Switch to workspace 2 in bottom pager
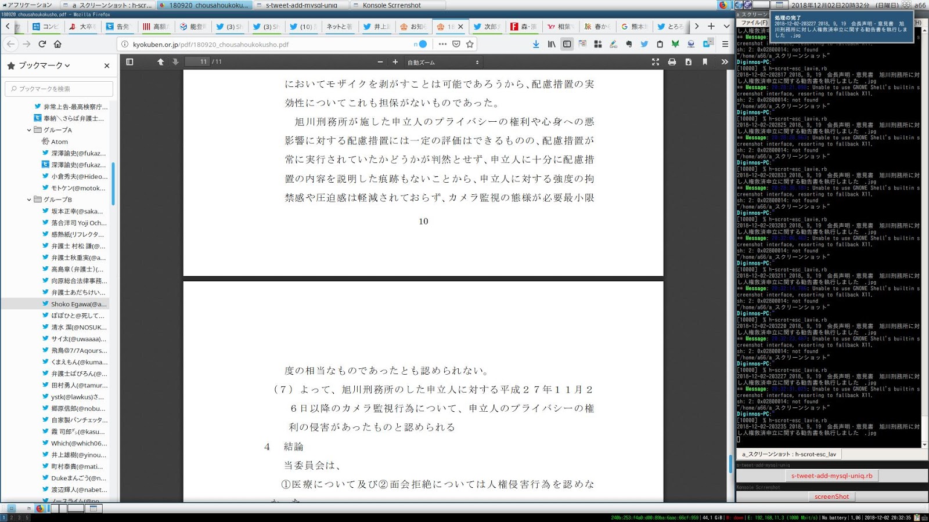The height and width of the screenshot is (522, 929). (11, 517)
